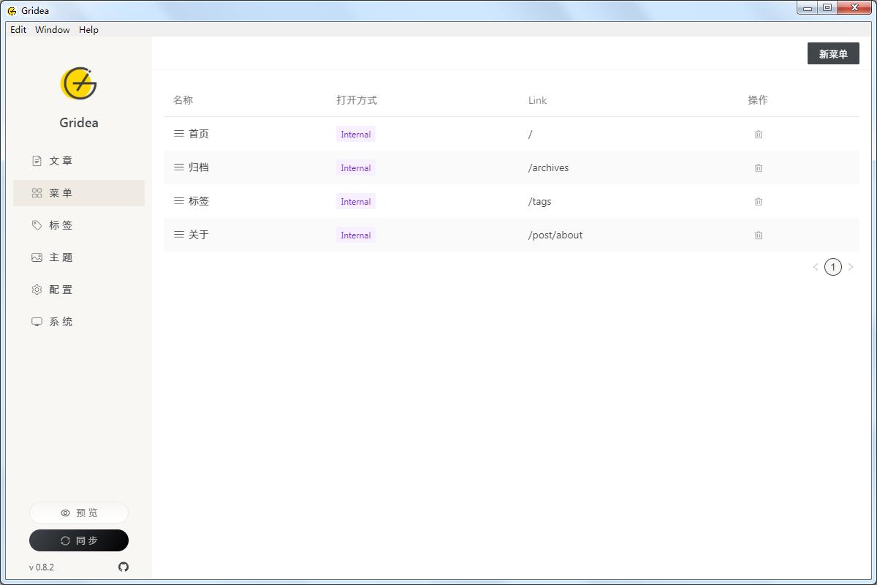Screen dimensions: 877x585
Task: Click the Gridea logo in sidebar
Action: tap(79, 84)
